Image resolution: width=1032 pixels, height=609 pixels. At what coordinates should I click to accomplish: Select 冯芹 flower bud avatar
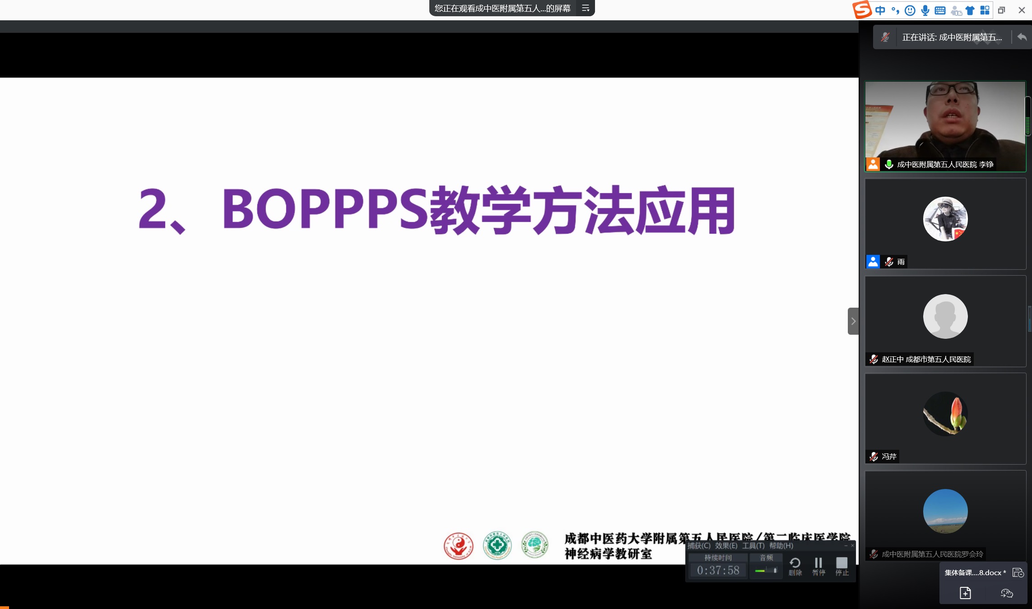point(945,414)
